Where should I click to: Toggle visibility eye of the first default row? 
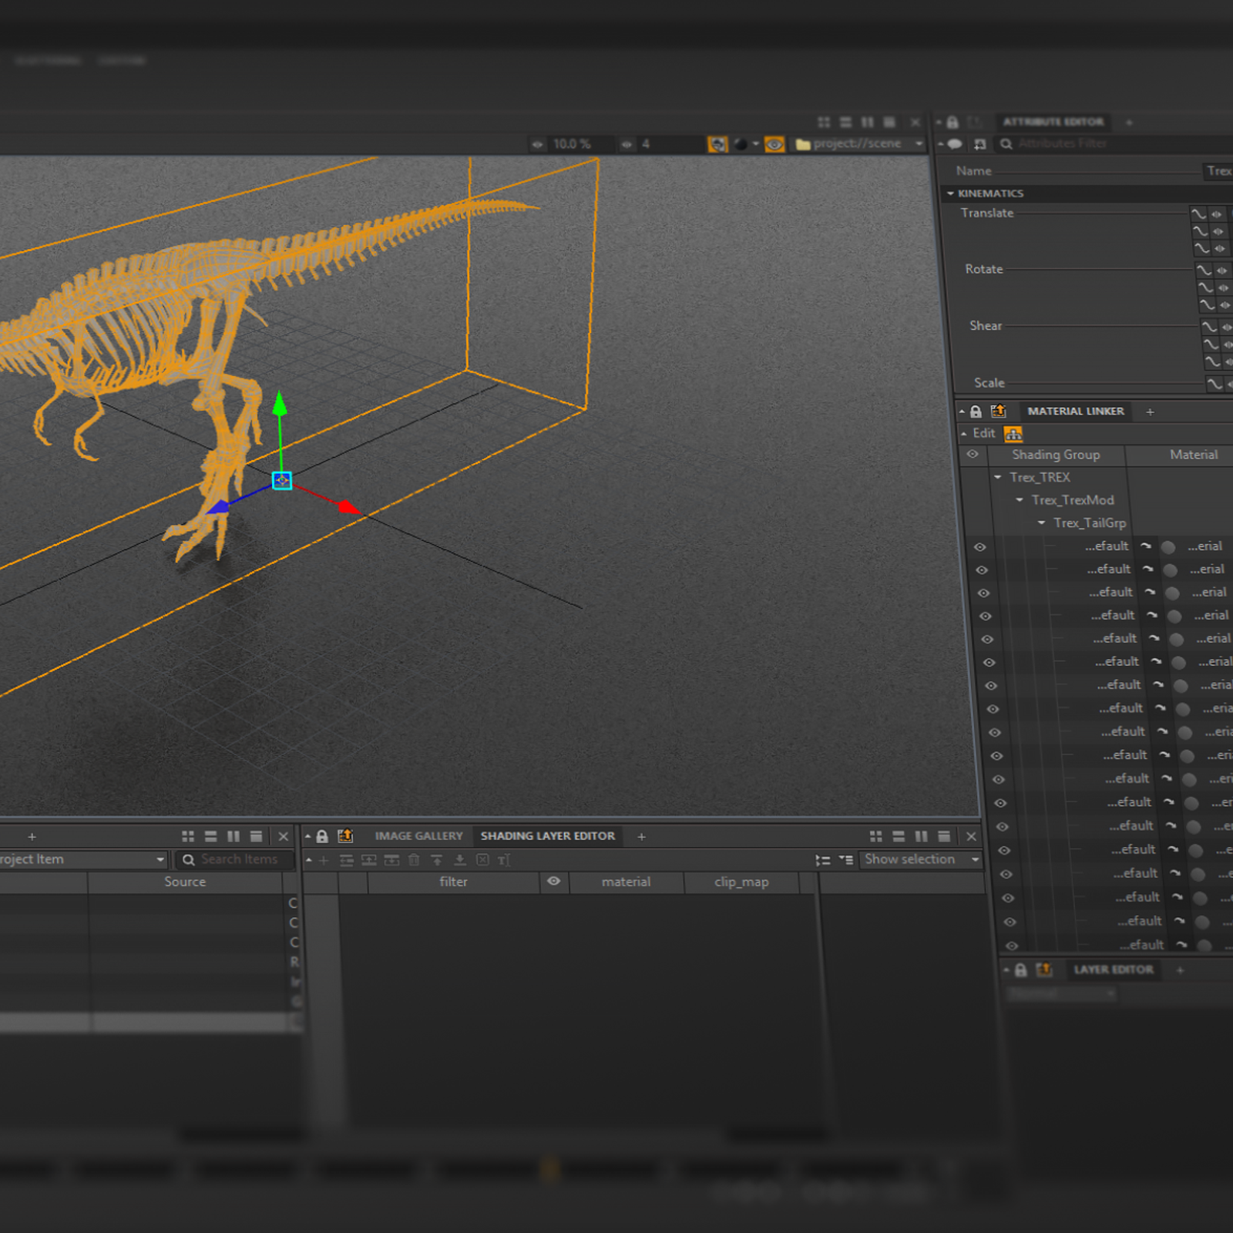[979, 547]
